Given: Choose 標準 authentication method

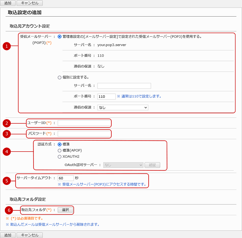Looking at the screenshot, I should pos(60,144).
